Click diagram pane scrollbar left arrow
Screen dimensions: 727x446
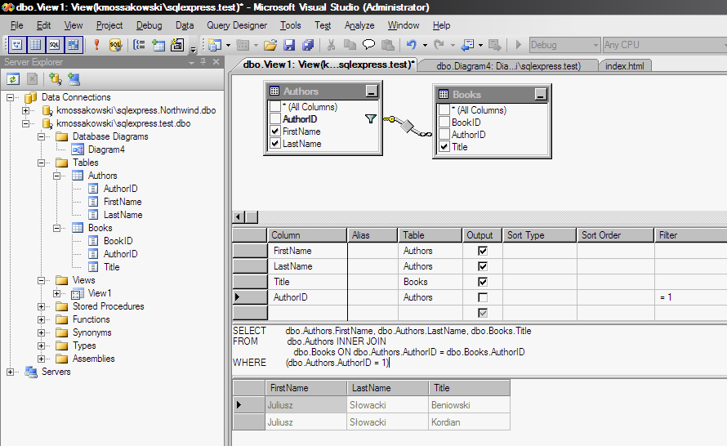pos(239,217)
